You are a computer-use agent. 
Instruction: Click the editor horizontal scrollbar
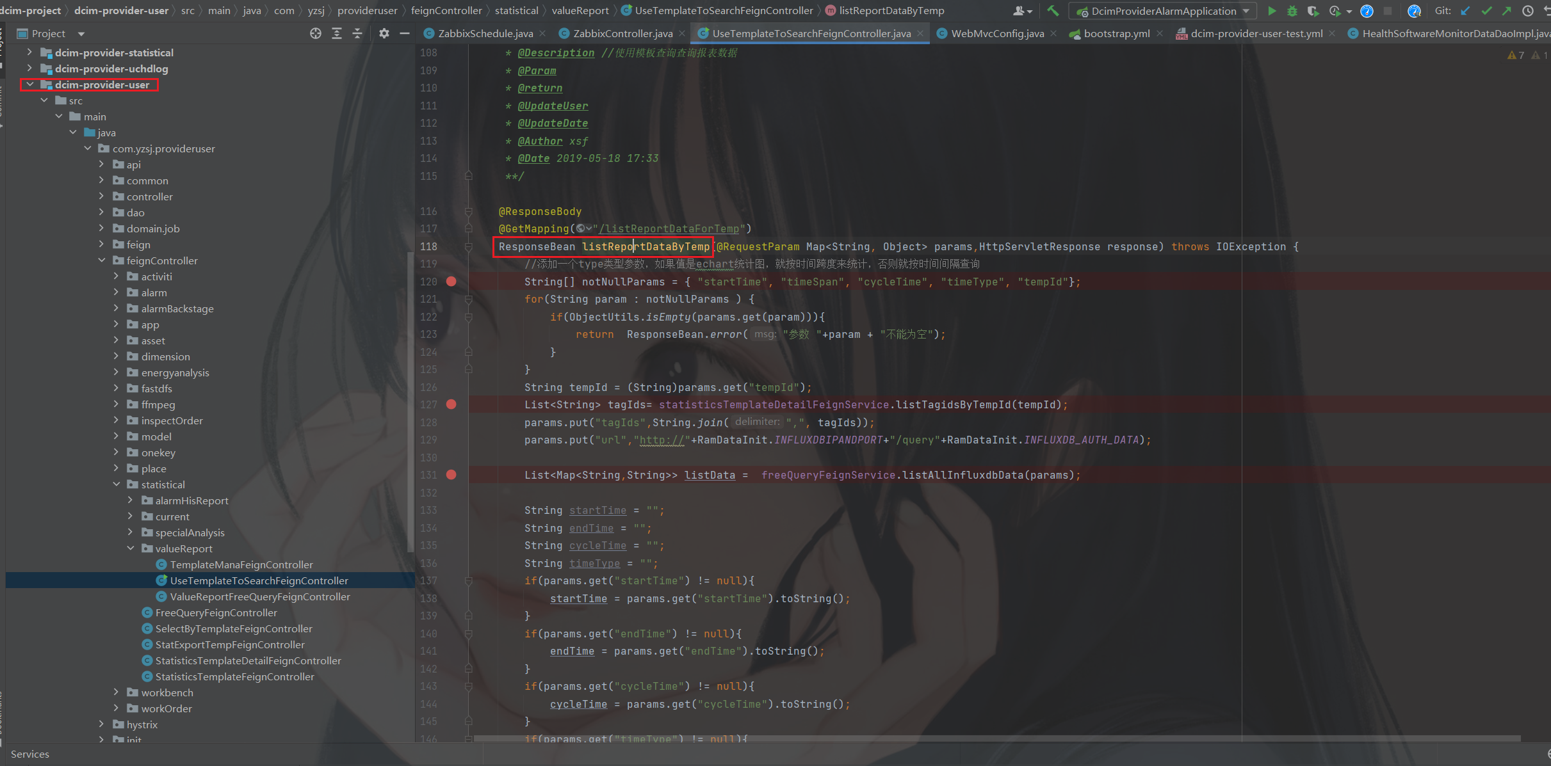point(996,738)
